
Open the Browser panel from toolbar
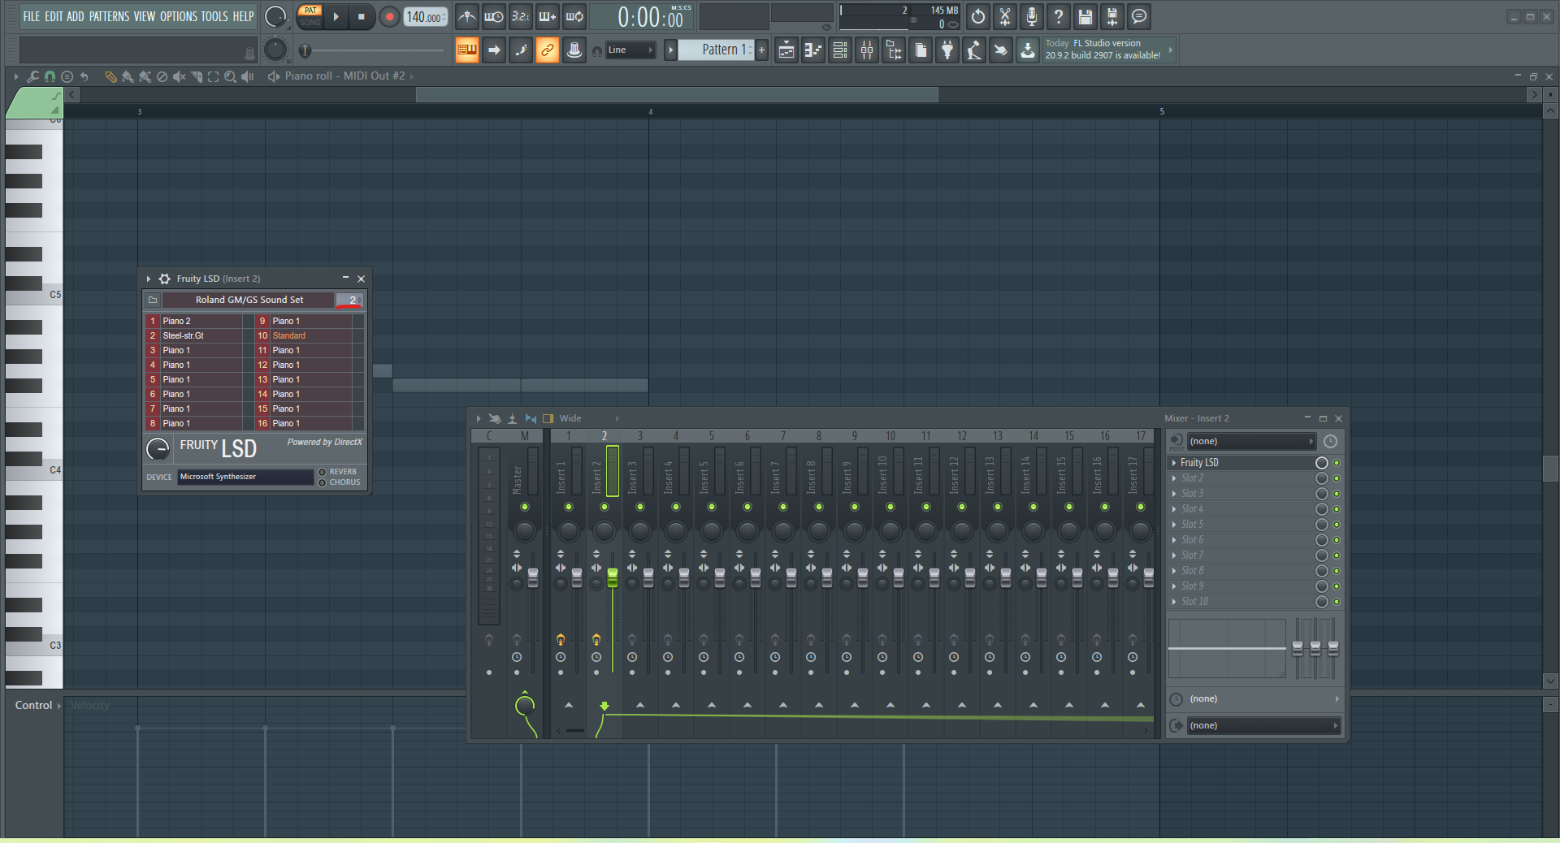coord(894,50)
